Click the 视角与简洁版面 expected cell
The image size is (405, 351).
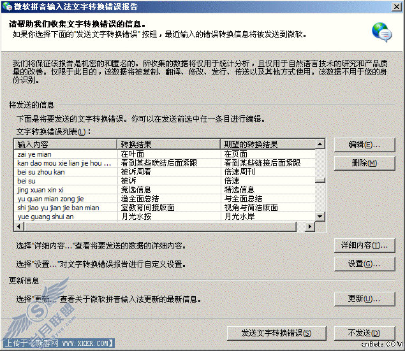tap(268, 208)
